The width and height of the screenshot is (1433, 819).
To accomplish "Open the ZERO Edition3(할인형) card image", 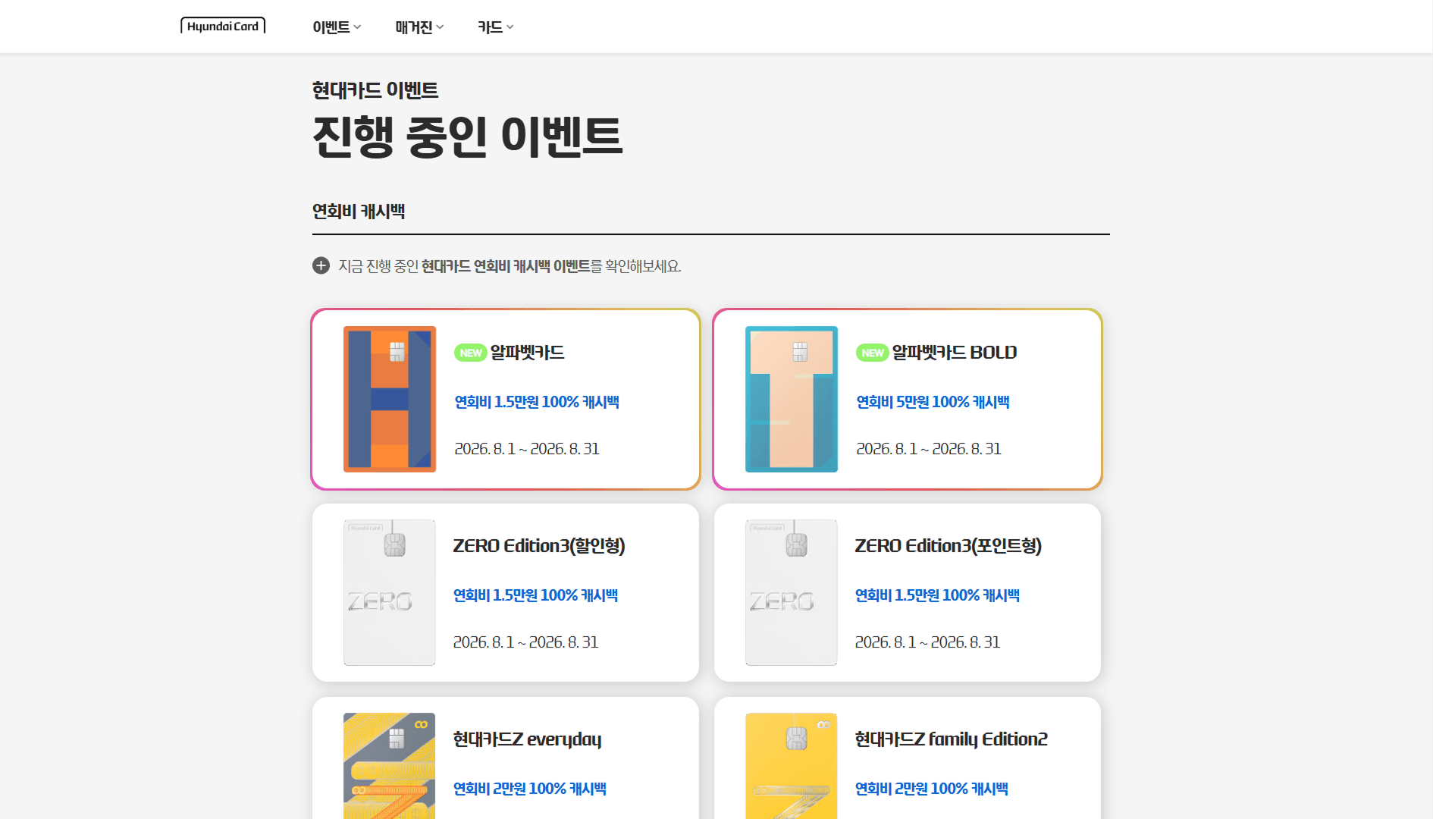I will 390,592.
